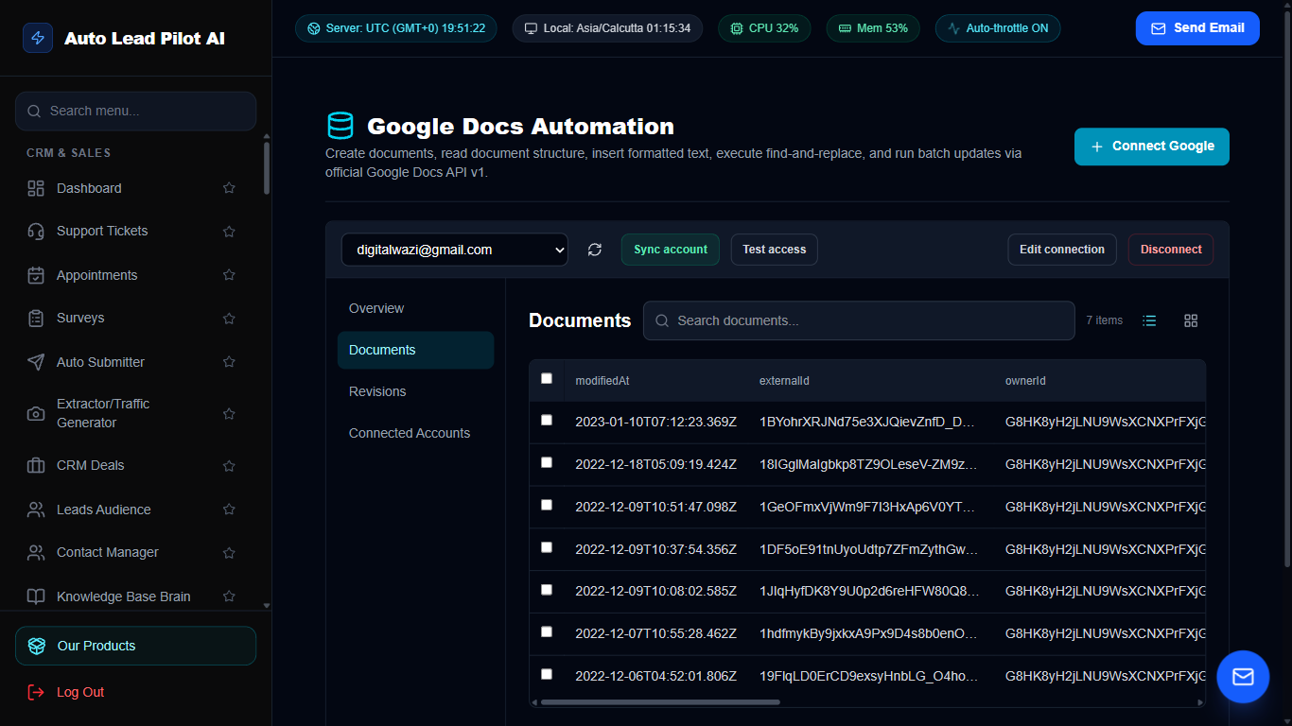Open the floating mail chat button
Viewport: 1292px width, 726px height.
[x=1243, y=677]
